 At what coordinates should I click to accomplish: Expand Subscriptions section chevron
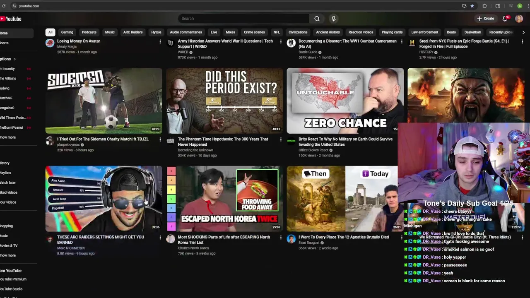(x=15, y=59)
